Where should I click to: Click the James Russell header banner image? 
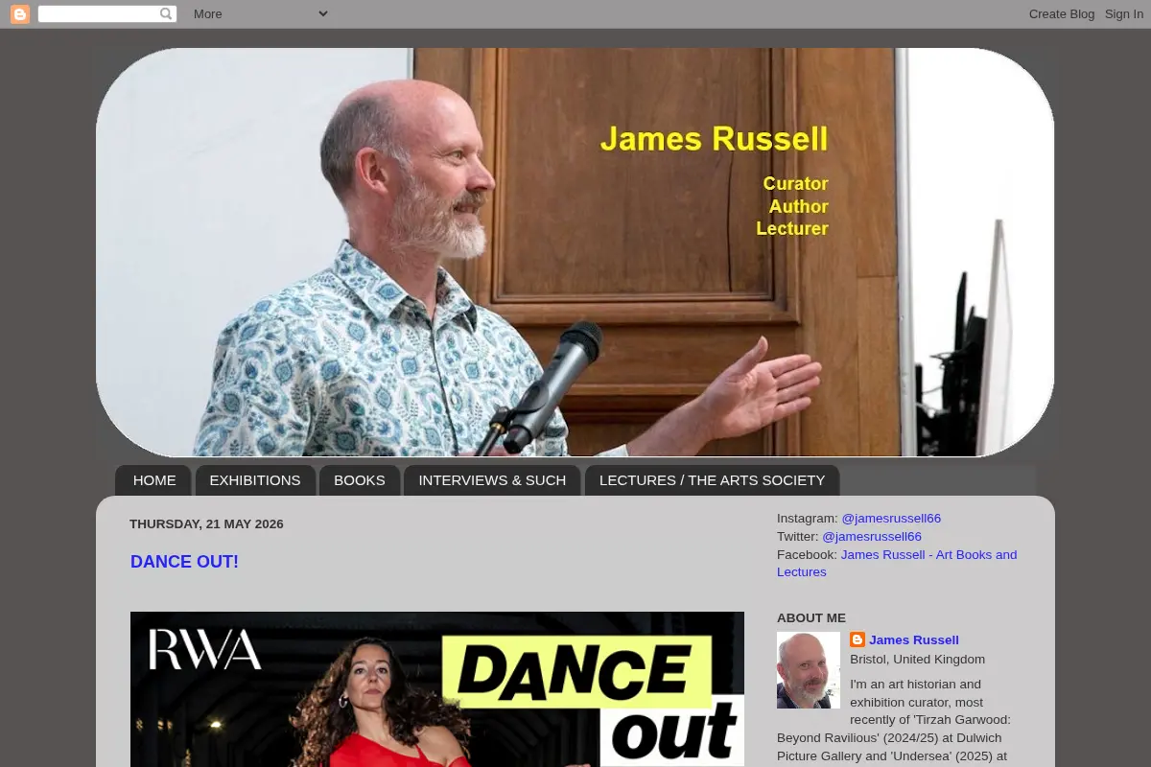pyautogui.click(x=575, y=252)
